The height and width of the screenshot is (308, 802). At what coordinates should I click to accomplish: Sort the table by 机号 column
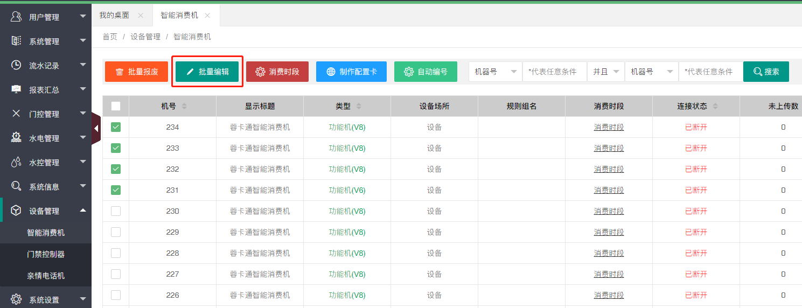[184, 107]
